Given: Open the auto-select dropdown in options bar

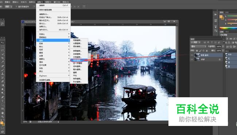Looking at the screenshot, I should (x=8, y=7).
